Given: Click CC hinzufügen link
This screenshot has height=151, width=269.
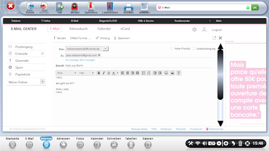Looking at the screenshot, I should click(72, 60).
